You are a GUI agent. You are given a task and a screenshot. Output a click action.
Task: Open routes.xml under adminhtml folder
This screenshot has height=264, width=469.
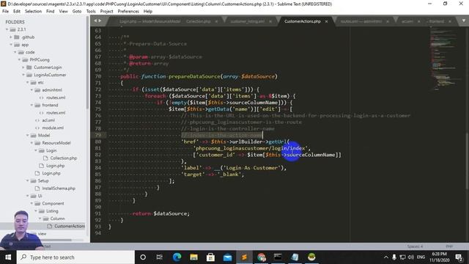56,98
